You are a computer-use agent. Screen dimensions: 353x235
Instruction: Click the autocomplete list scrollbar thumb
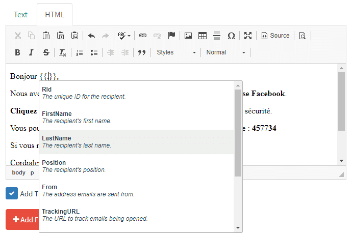[238, 133]
